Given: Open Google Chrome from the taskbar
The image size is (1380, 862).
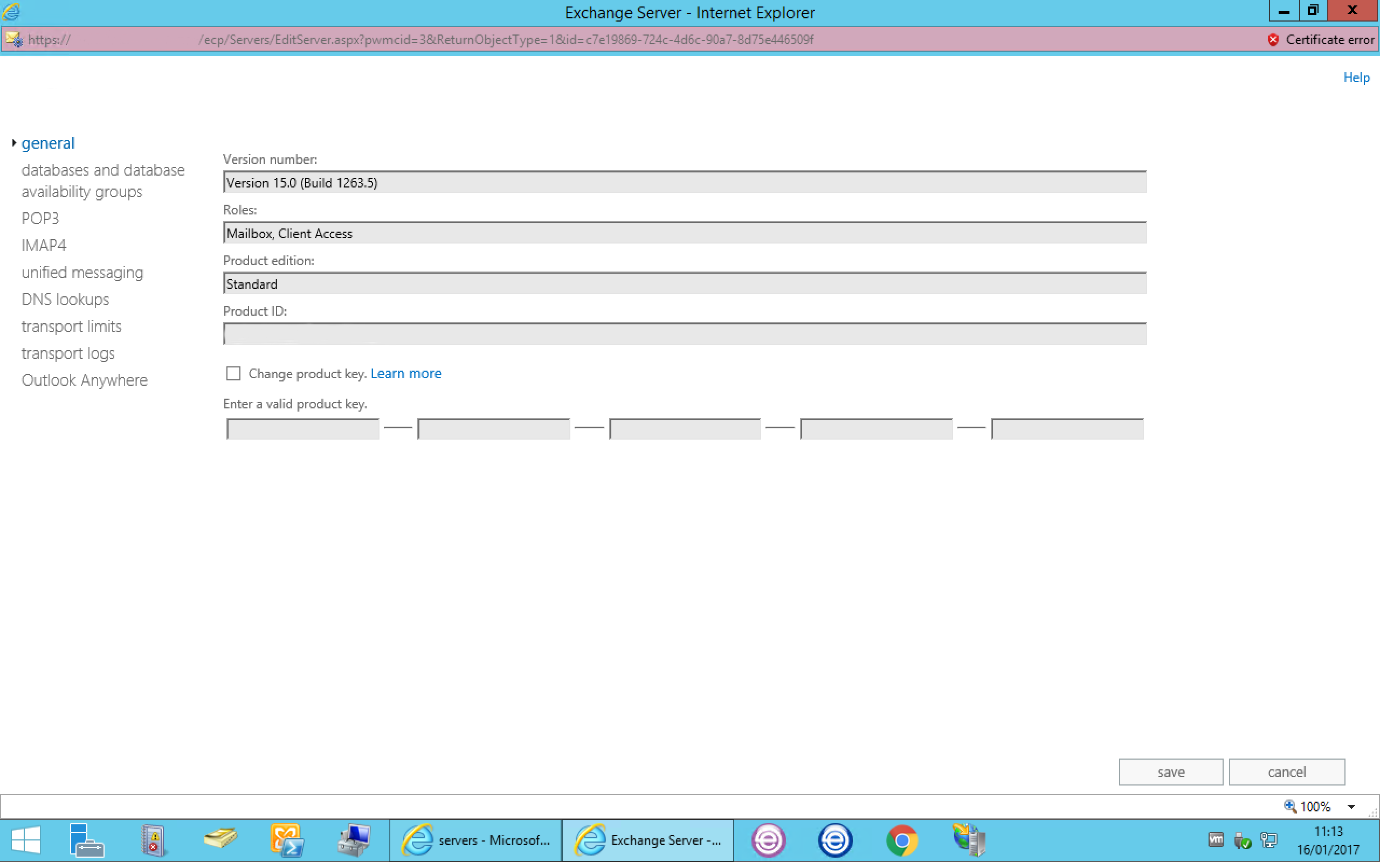Looking at the screenshot, I should [x=903, y=840].
